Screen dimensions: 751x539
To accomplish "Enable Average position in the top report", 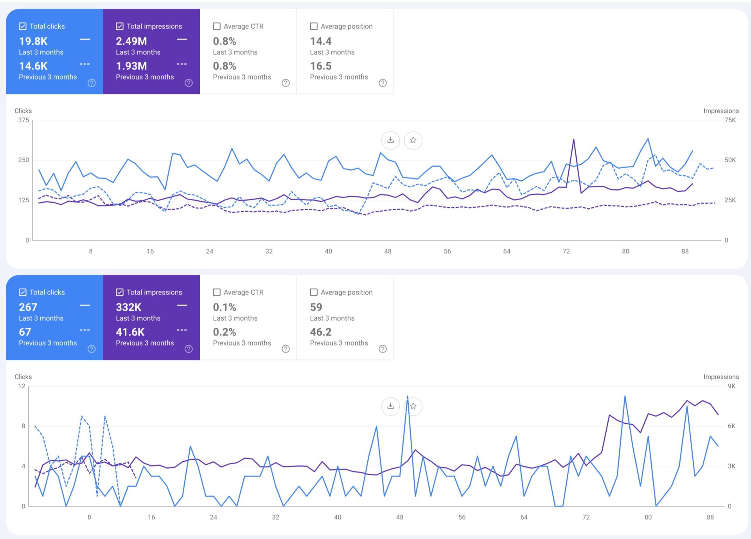I will [x=314, y=26].
